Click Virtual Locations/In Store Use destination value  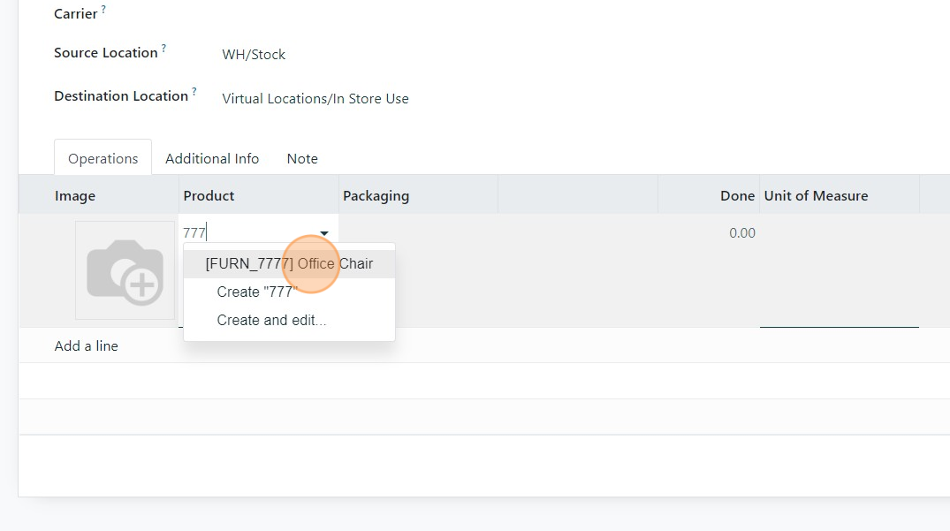[x=315, y=99]
